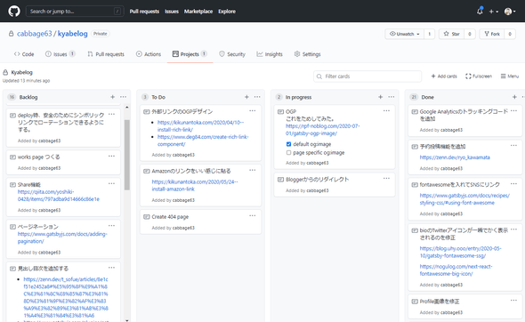Open the deg84 create-rich-link-component URL

[x=203, y=141]
